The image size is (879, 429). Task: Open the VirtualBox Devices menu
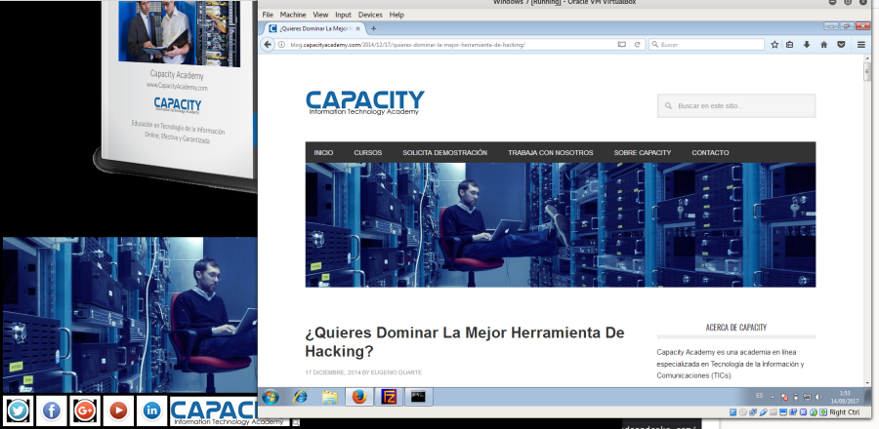click(x=370, y=16)
